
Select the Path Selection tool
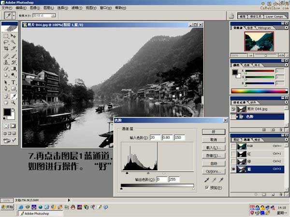[6, 82]
